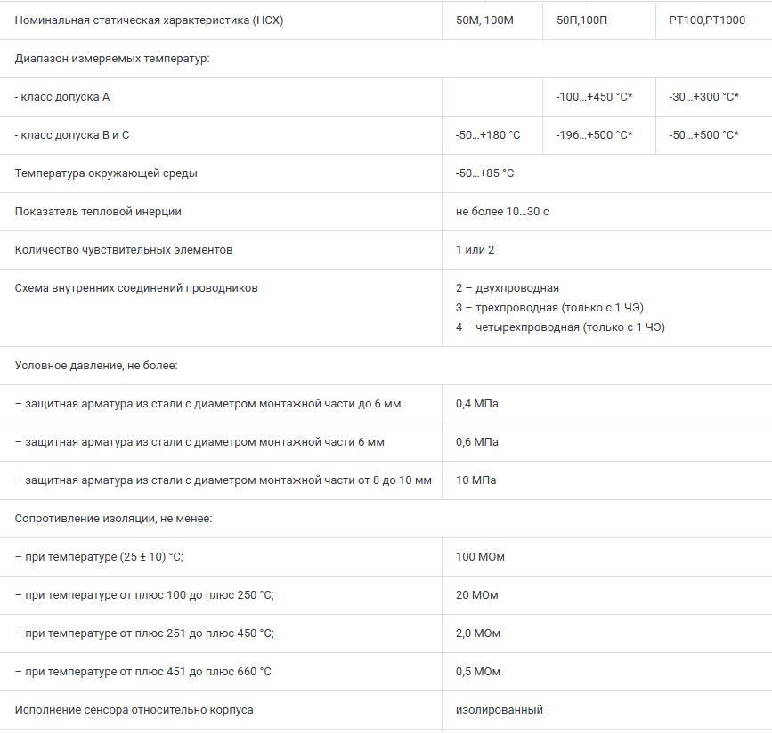Click the 'изолированный' value cell

tap(500, 710)
